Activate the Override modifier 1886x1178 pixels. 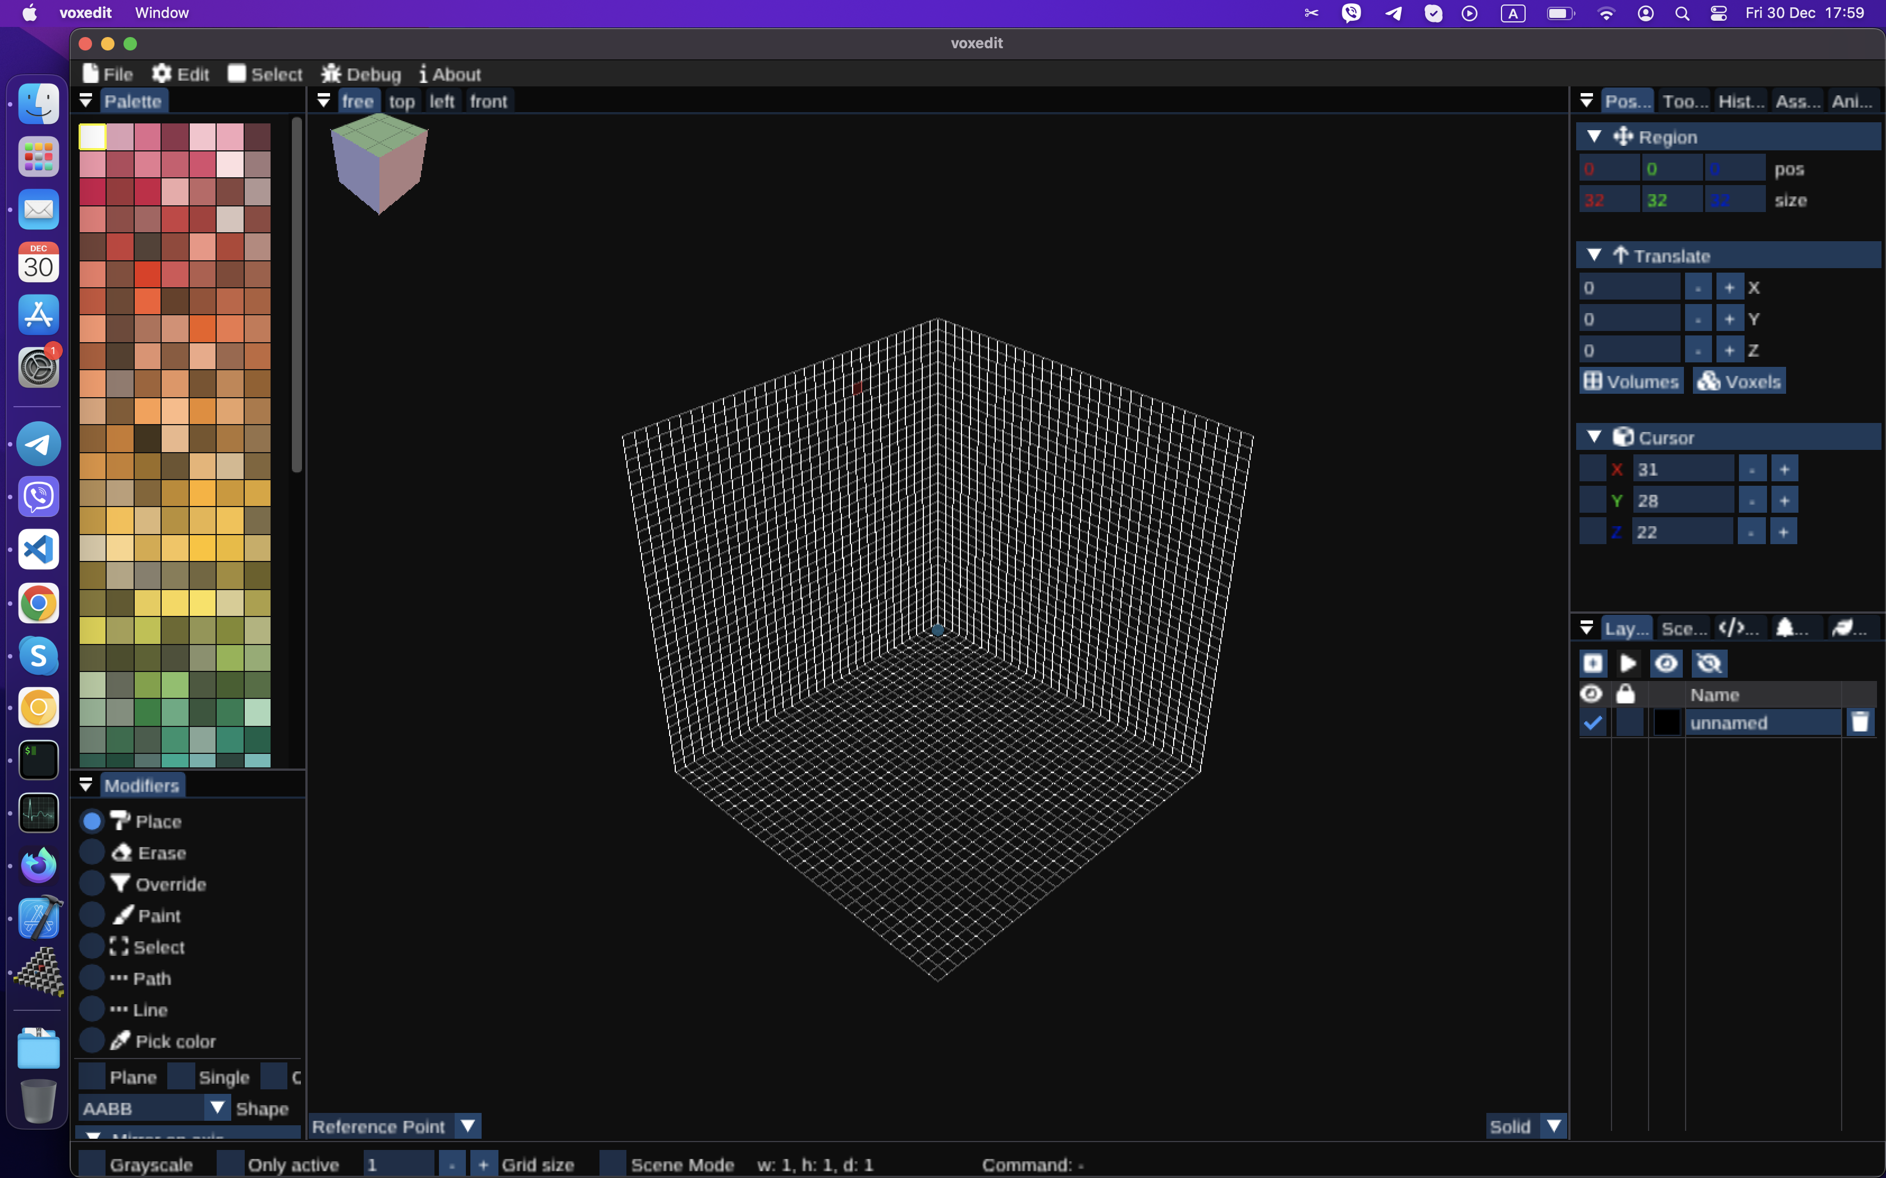(93, 883)
